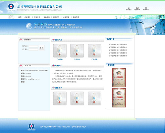
Task: Click the 用户名 username input field
Action: click(x=33, y=46)
